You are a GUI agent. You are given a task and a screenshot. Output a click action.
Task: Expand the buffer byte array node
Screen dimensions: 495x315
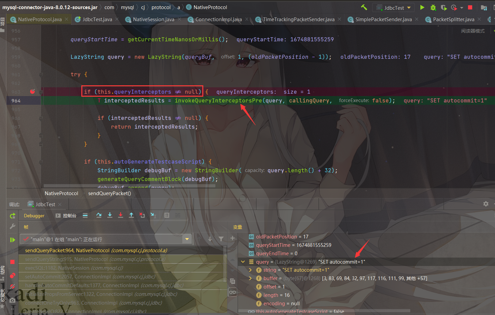pos(250,278)
